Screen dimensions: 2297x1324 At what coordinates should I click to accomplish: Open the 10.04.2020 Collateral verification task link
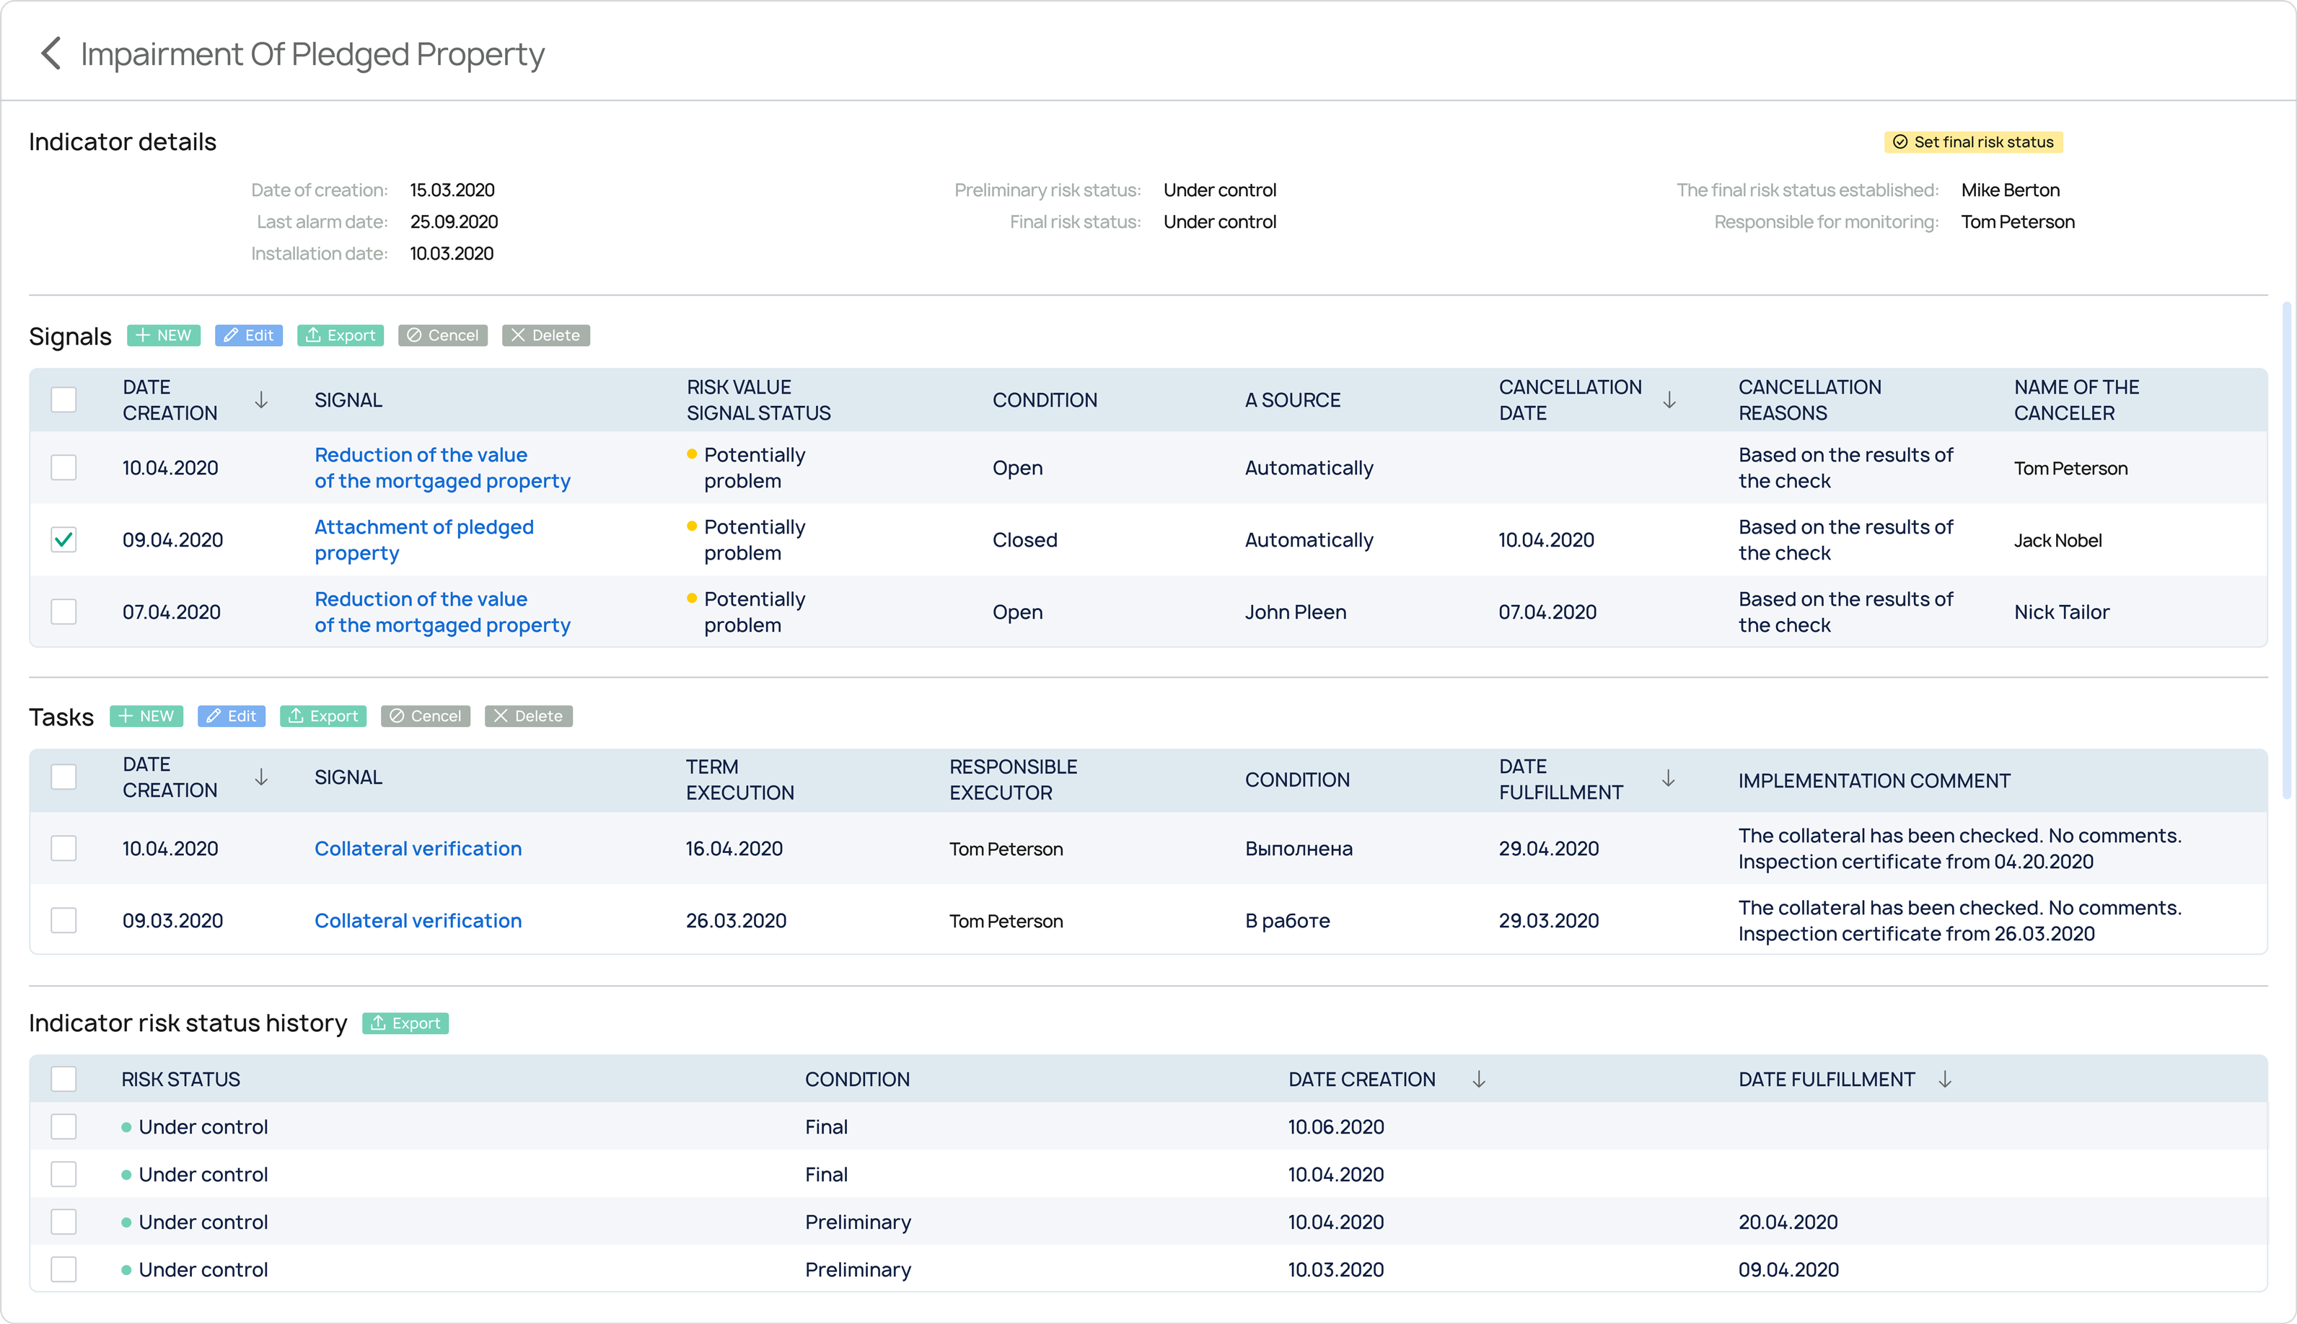click(x=418, y=849)
